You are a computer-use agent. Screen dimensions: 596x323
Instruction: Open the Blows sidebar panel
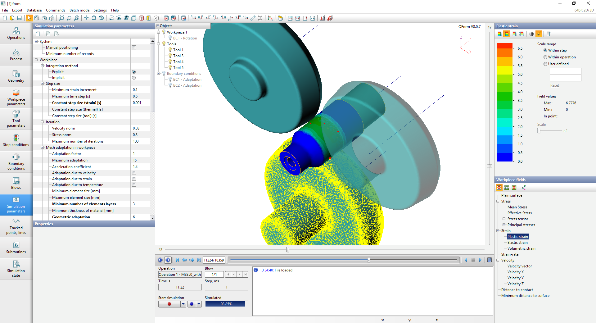click(16, 183)
